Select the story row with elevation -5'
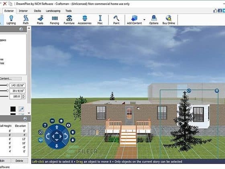The image size is (225, 169). coord(14,147)
